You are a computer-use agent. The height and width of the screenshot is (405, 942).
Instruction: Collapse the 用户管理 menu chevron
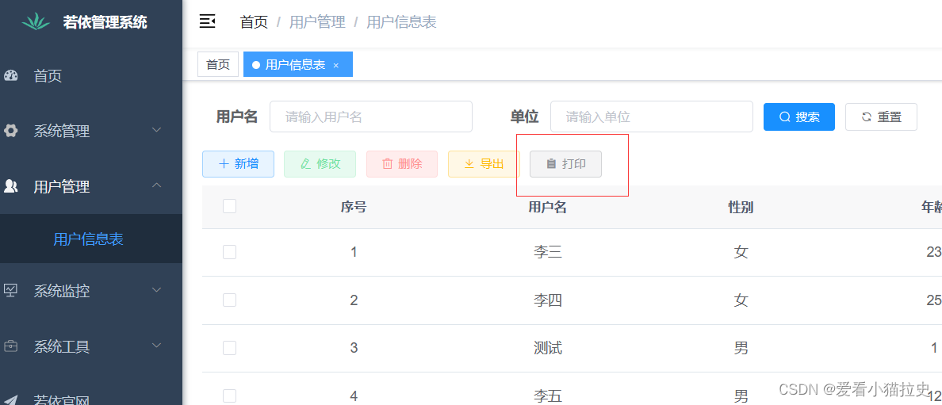(157, 185)
